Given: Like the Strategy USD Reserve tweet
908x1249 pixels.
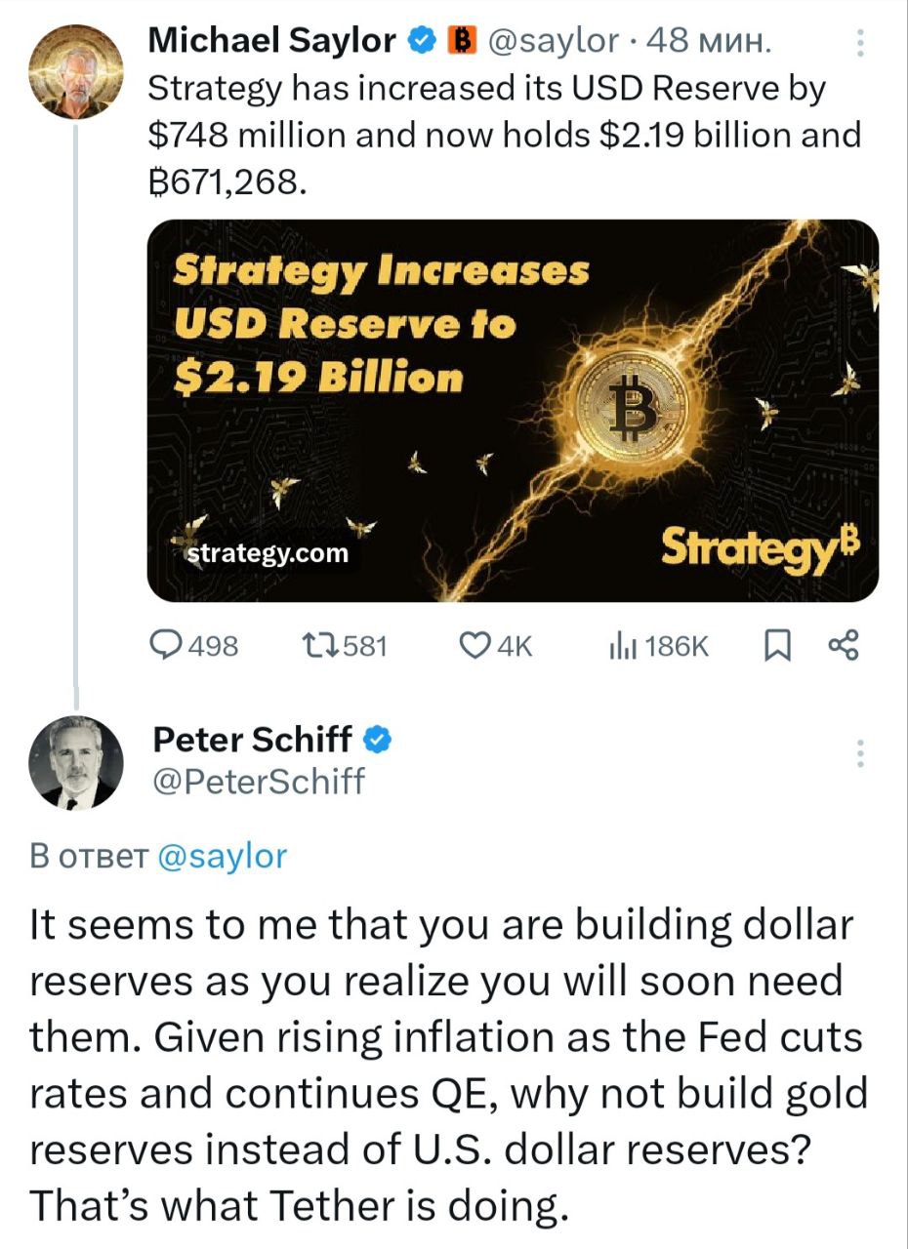Looking at the screenshot, I should (x=475, y=645).
